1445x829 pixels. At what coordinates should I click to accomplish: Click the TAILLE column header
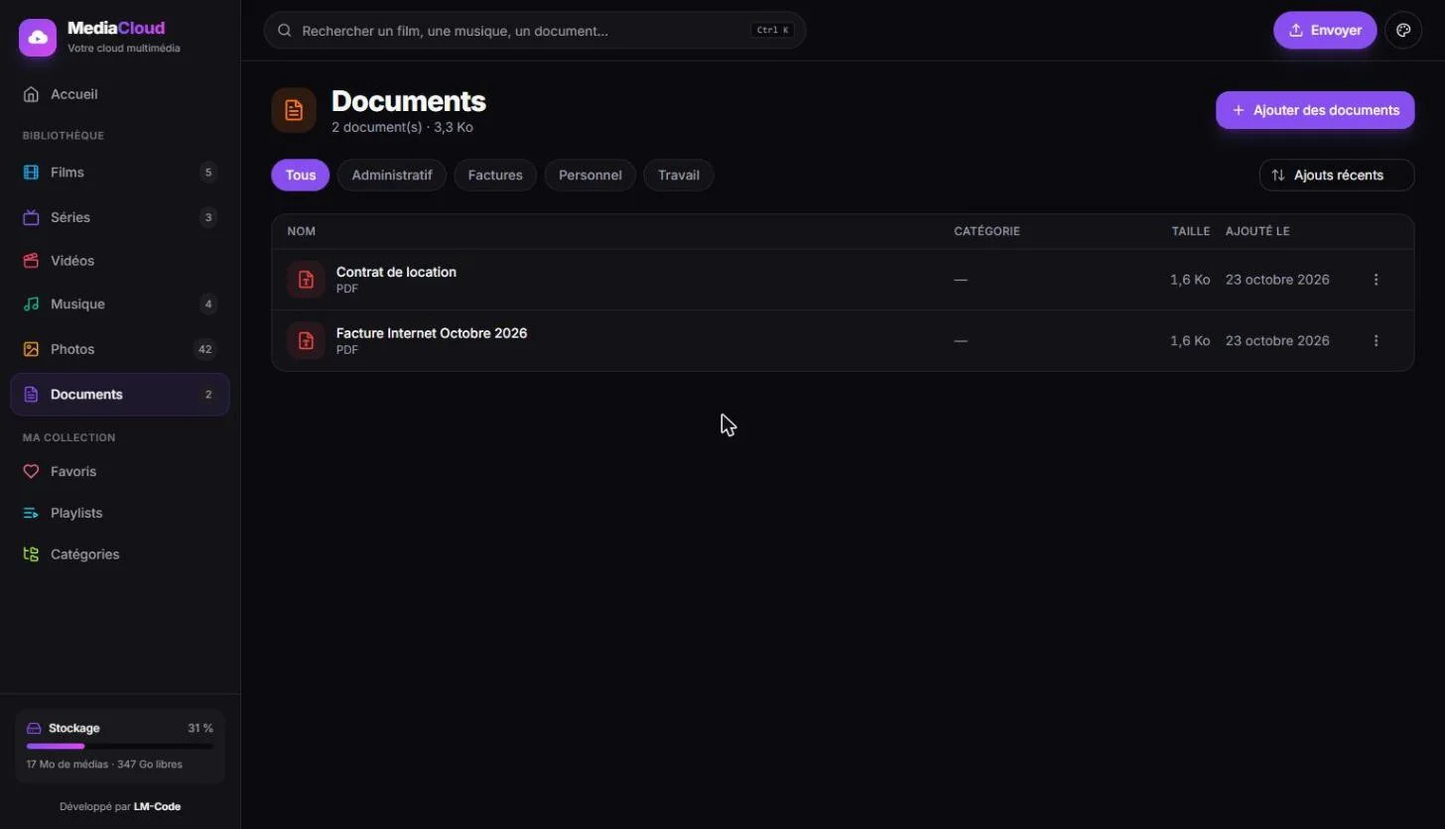[1191, 232]
